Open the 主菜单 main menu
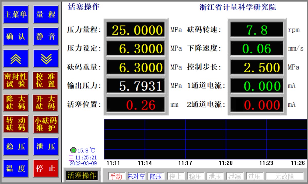The image size is (308, 184). point(15,14)
